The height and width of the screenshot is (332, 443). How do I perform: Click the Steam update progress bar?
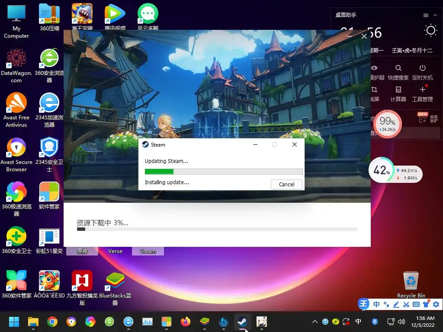(x=224, y=171)
